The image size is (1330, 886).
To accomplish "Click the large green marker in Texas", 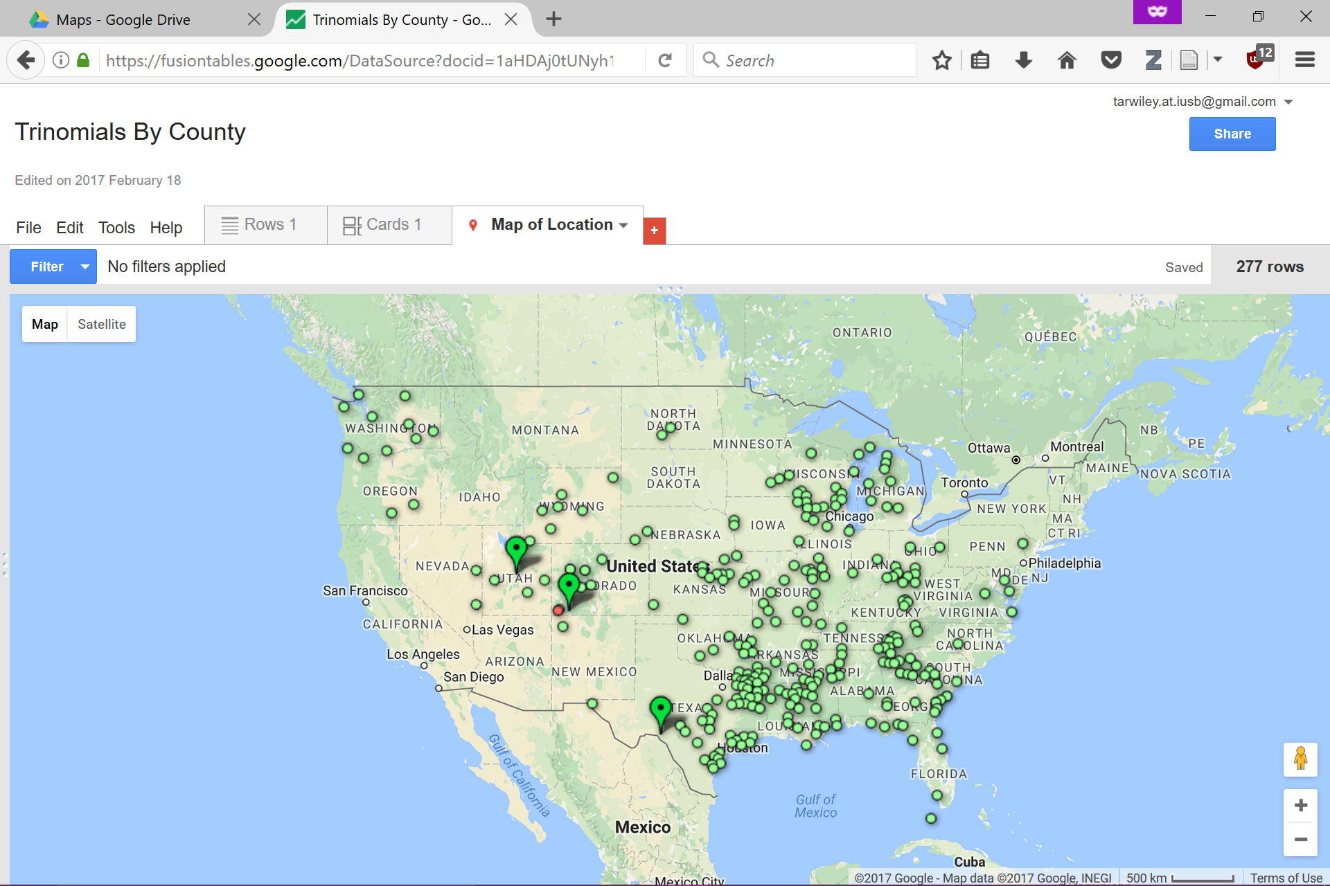I will [660, 710].
